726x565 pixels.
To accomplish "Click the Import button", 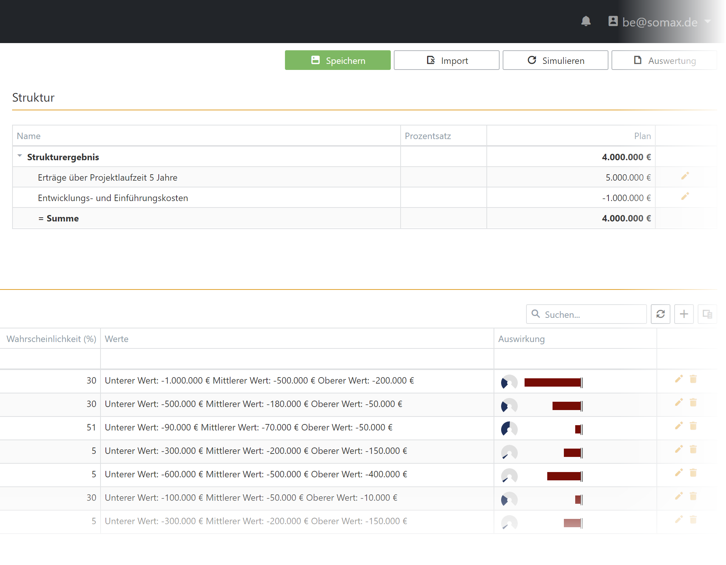I will 447,60.
